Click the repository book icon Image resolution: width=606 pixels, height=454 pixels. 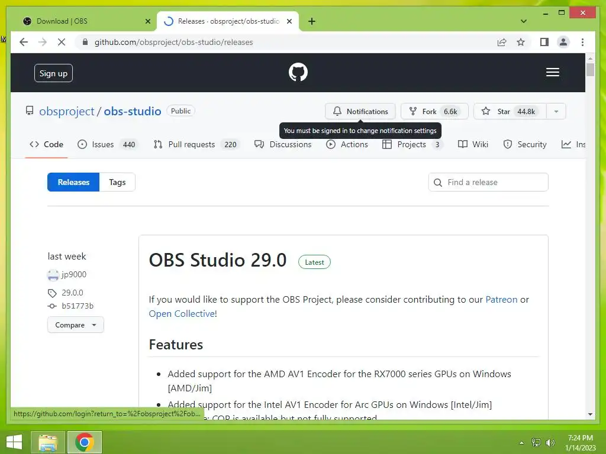[x=30, y=111]
